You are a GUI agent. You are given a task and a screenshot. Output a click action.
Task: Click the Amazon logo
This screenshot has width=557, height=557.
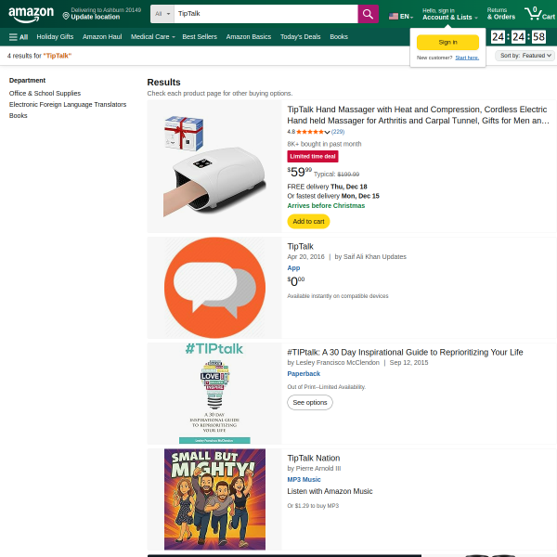coord(31,14)
